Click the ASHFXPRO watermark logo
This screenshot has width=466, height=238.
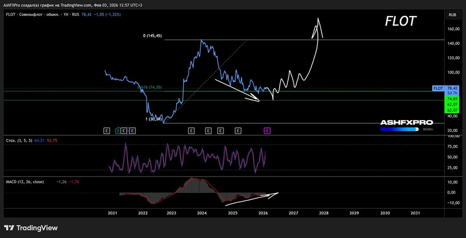point(406,122)
